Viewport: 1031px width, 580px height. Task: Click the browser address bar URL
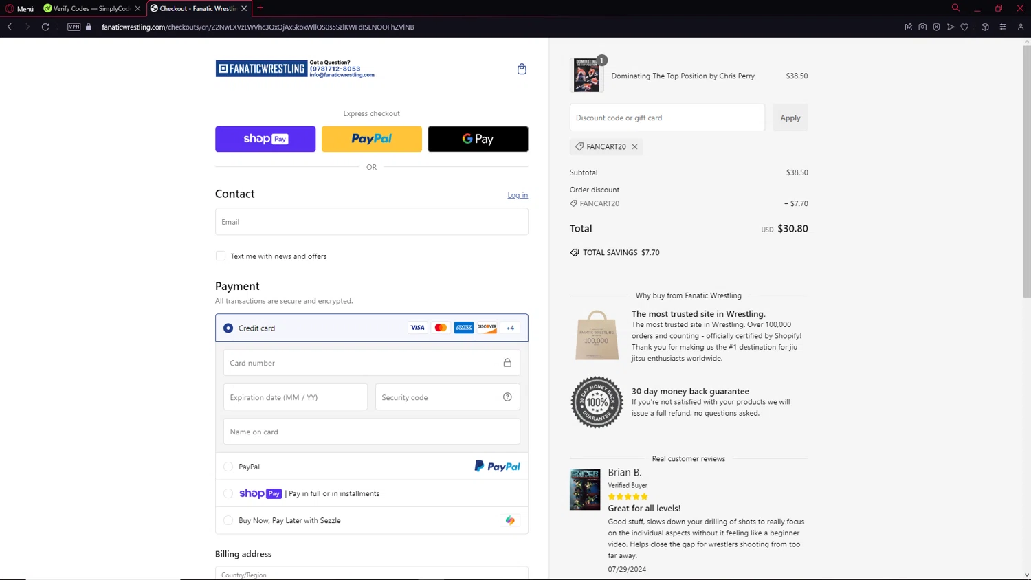tap(258, 27)
